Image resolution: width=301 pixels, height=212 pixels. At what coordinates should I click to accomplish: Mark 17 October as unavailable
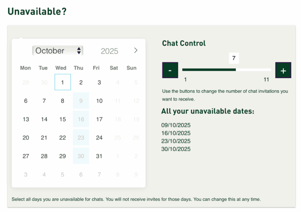click(x=99, y=119)
